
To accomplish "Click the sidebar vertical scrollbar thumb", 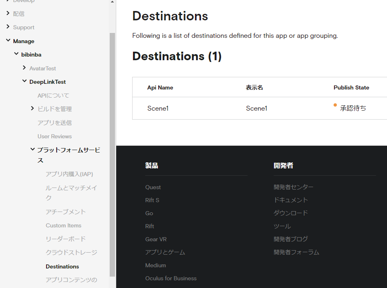I will click(x=112, y=155).
